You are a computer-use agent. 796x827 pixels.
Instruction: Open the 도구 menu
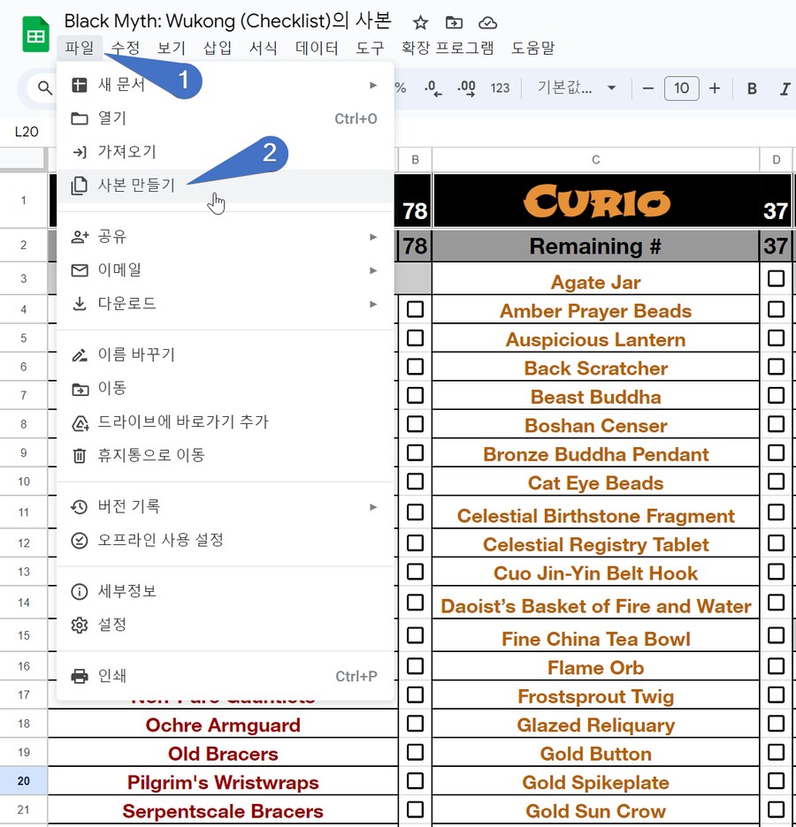pyautogui.click(x=370, y=49)
